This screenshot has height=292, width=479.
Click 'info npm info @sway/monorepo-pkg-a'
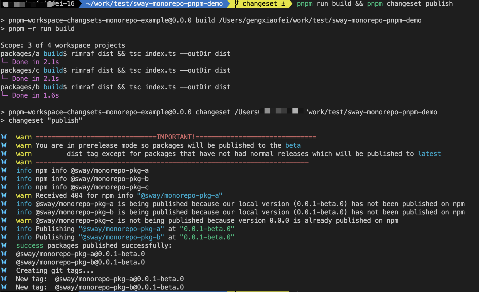[82, 170]
